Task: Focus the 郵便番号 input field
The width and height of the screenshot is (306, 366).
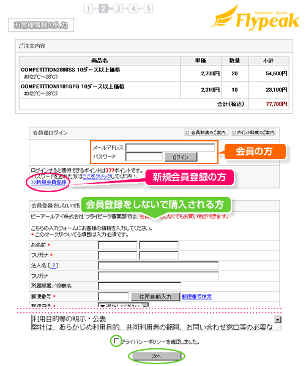Action: [x=113, y=297]
